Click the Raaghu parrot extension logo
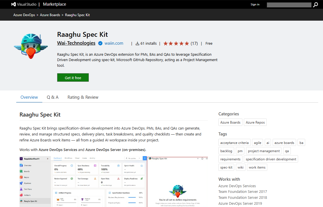Screen dimensions: 323x207 [31, 46]
